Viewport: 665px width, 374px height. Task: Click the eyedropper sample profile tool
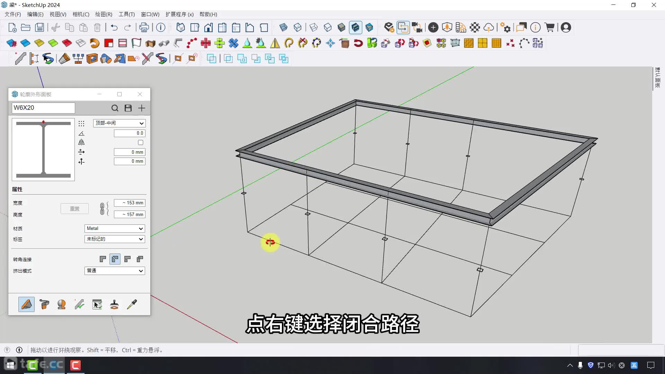click(x=132, y=304)
